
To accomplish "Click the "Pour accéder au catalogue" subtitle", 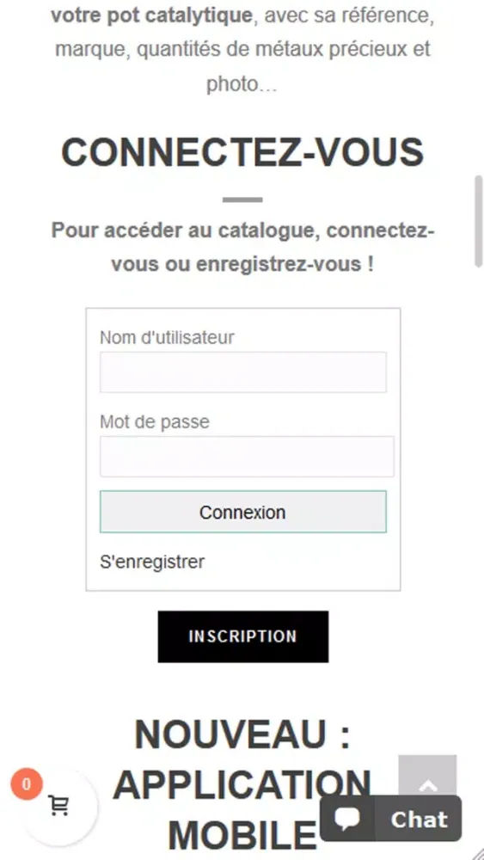I will (x=242, y=248).
